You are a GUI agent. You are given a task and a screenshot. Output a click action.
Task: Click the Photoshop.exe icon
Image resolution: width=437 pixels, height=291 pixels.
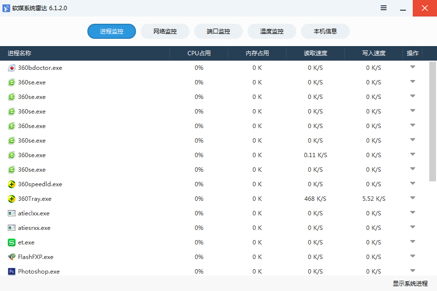[12, 272]
